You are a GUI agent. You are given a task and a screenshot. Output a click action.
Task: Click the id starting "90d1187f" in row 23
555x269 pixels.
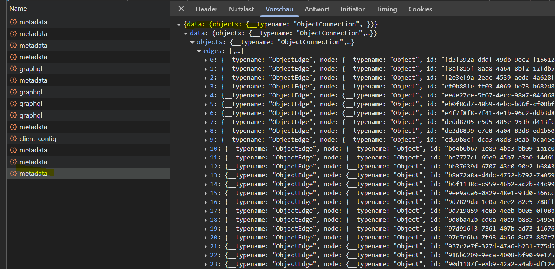500,264
